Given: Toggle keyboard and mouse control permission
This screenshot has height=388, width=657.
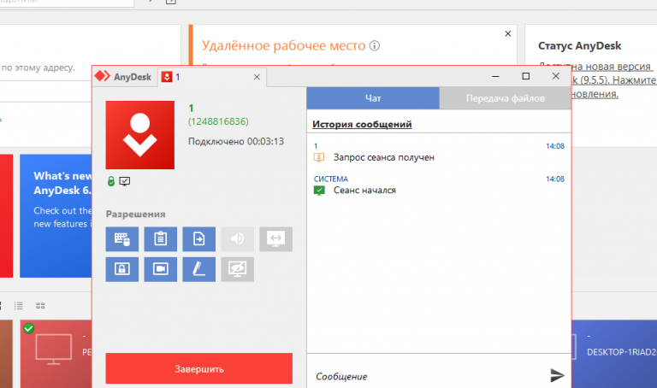Looking at the screenshot, I should (122, 239).
